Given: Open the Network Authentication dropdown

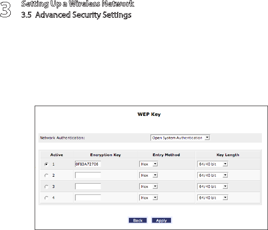Looking at the screenshot, I should coord(180,138).
